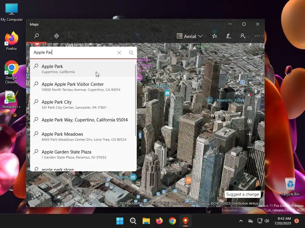Viewport: 305px width, 228px height.
Task: Zoom out with the minus control
Action: (249, 147)
